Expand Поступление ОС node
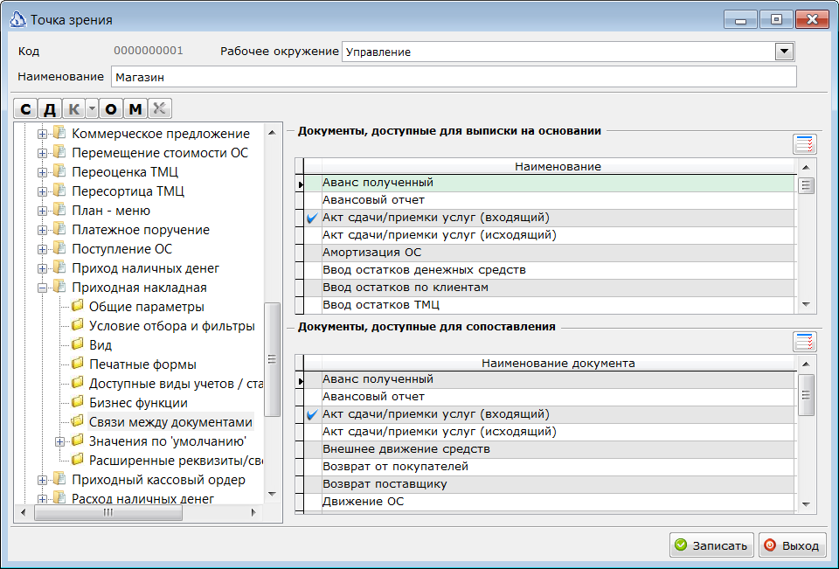This screenshot has width=839, height=569. 42,249
